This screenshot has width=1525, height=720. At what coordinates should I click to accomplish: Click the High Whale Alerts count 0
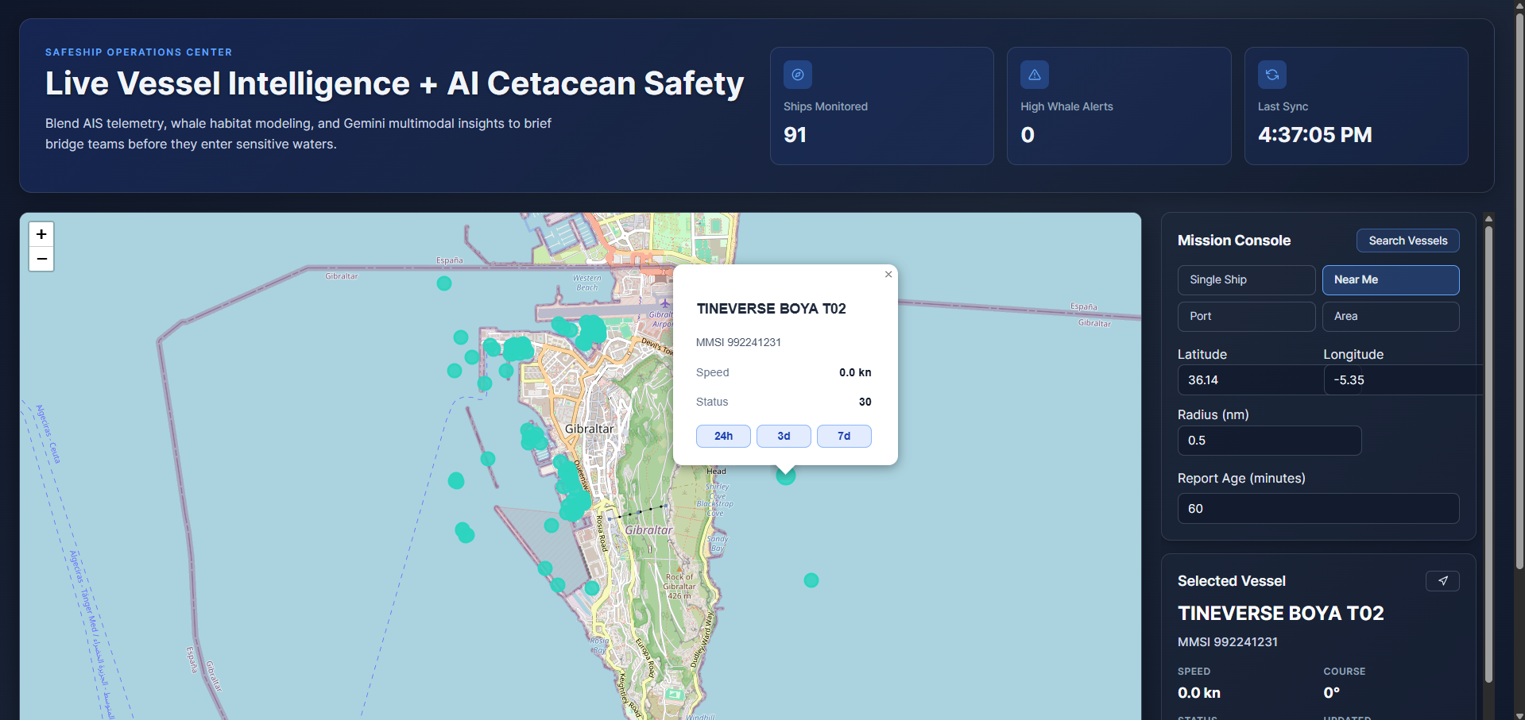[1028, 135]
